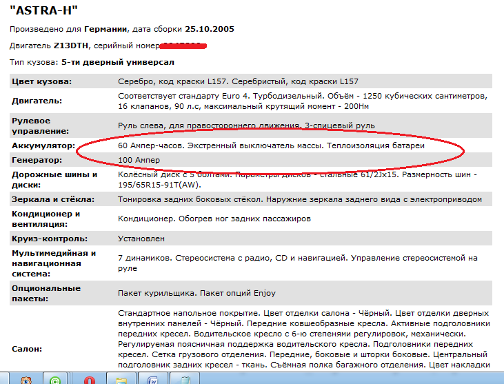The width and height of the screenshot is (504, 384).
Task: Click the country name Германии
Action: pyautogui.click(x=105, y=29)
